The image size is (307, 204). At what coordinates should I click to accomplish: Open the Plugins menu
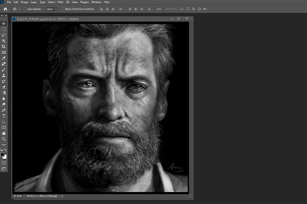84,2
